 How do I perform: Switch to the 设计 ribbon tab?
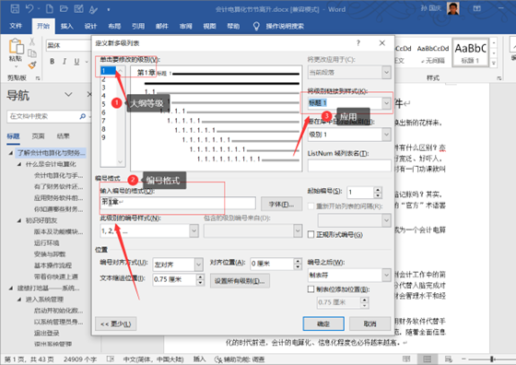(x=90, y=26)
